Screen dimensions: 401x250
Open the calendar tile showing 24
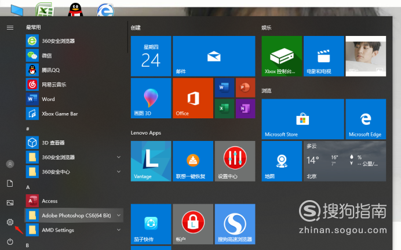[151, 56]
